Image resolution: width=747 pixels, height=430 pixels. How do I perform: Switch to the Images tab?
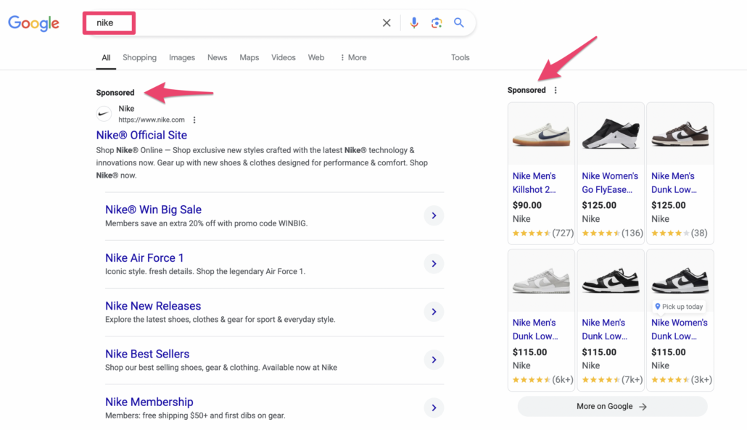click(x=182, y=58)
